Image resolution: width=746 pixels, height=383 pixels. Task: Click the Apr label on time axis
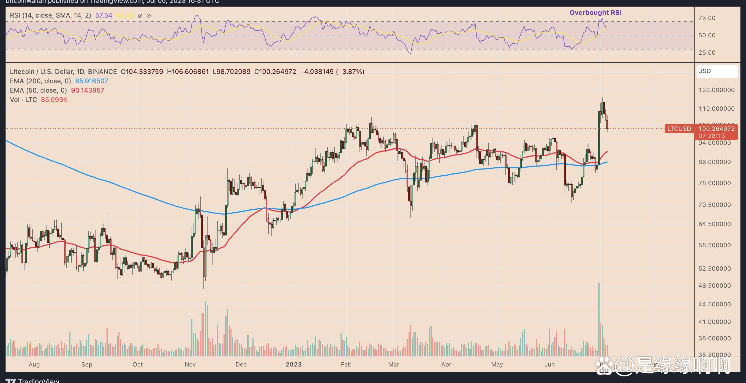tap(446, 364)
